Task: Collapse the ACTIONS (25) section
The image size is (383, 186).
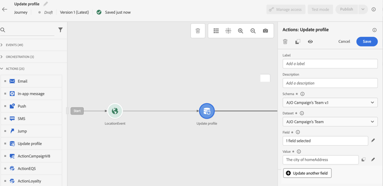Action: pyautogui.click(x=33, y=68)
